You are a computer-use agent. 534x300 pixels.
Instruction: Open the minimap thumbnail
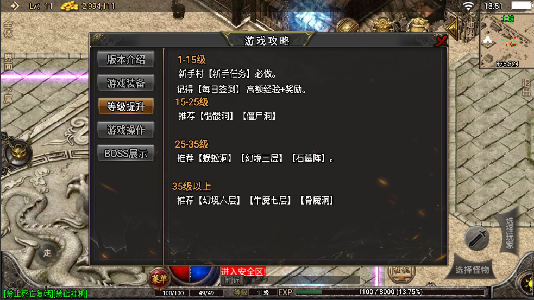[x=506, y=41]
